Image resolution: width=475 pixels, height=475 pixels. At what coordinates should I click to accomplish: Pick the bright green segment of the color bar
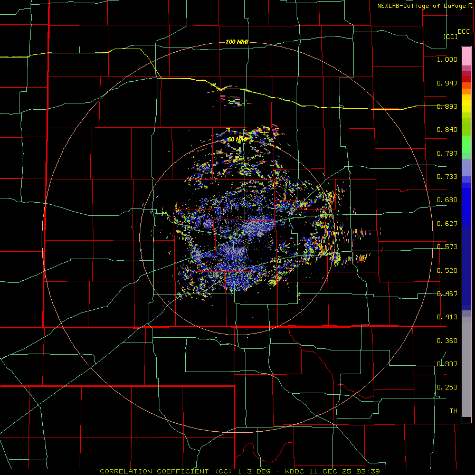[466, 144]
